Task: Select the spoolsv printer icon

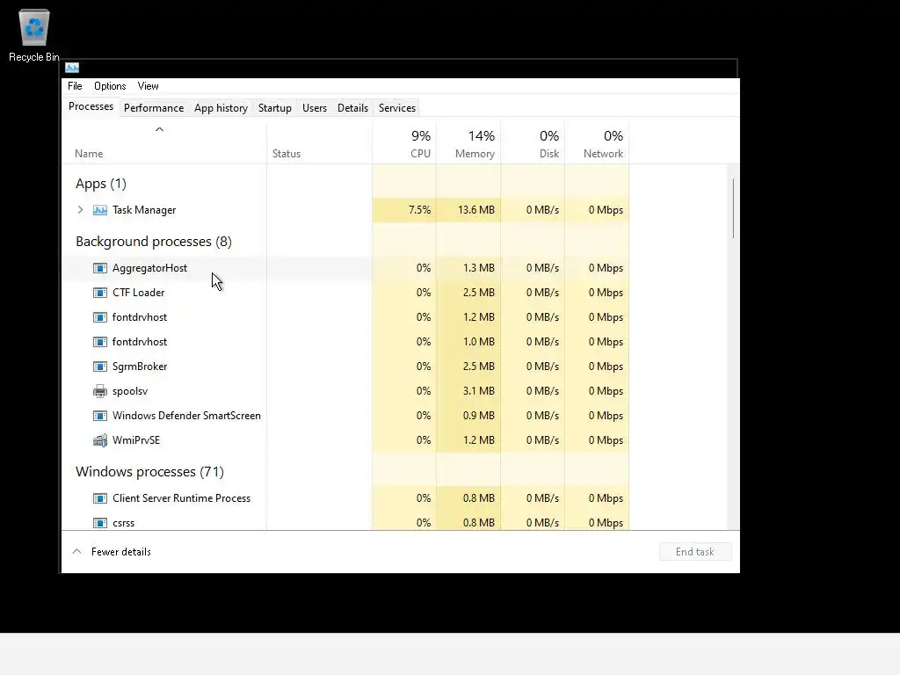Action: 100,391
